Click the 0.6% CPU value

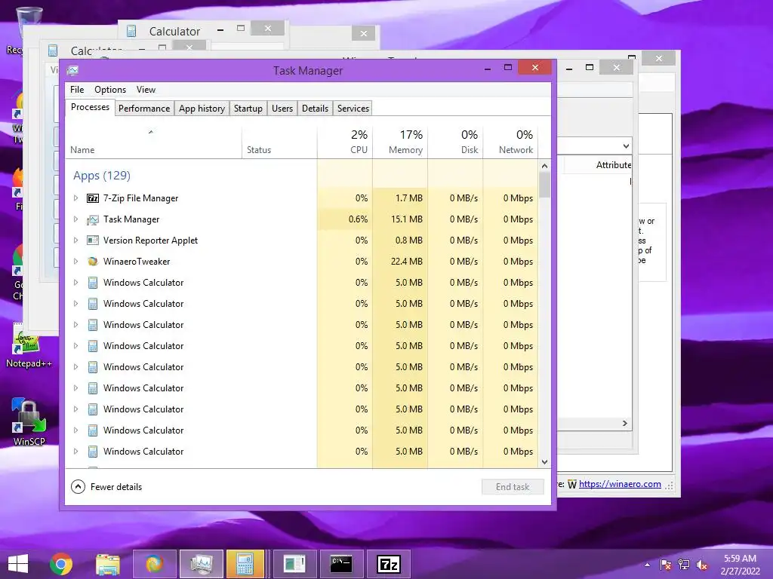coord(358,219)
